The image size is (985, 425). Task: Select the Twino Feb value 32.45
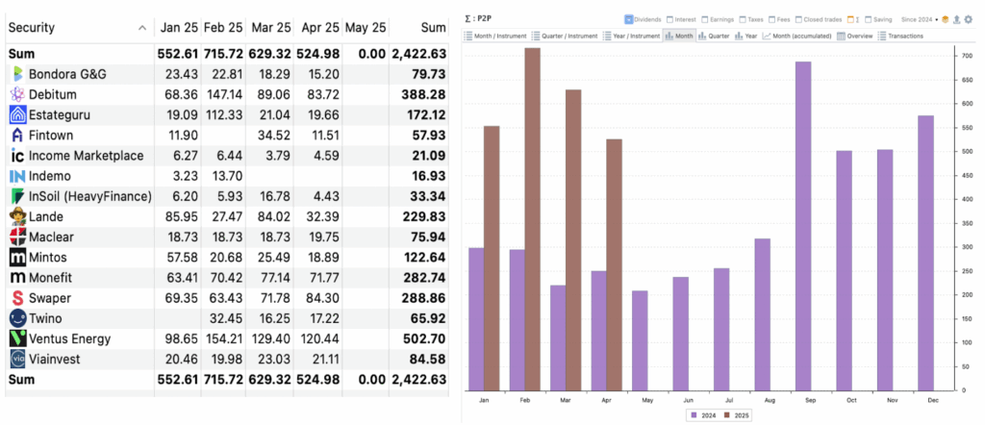228,318
